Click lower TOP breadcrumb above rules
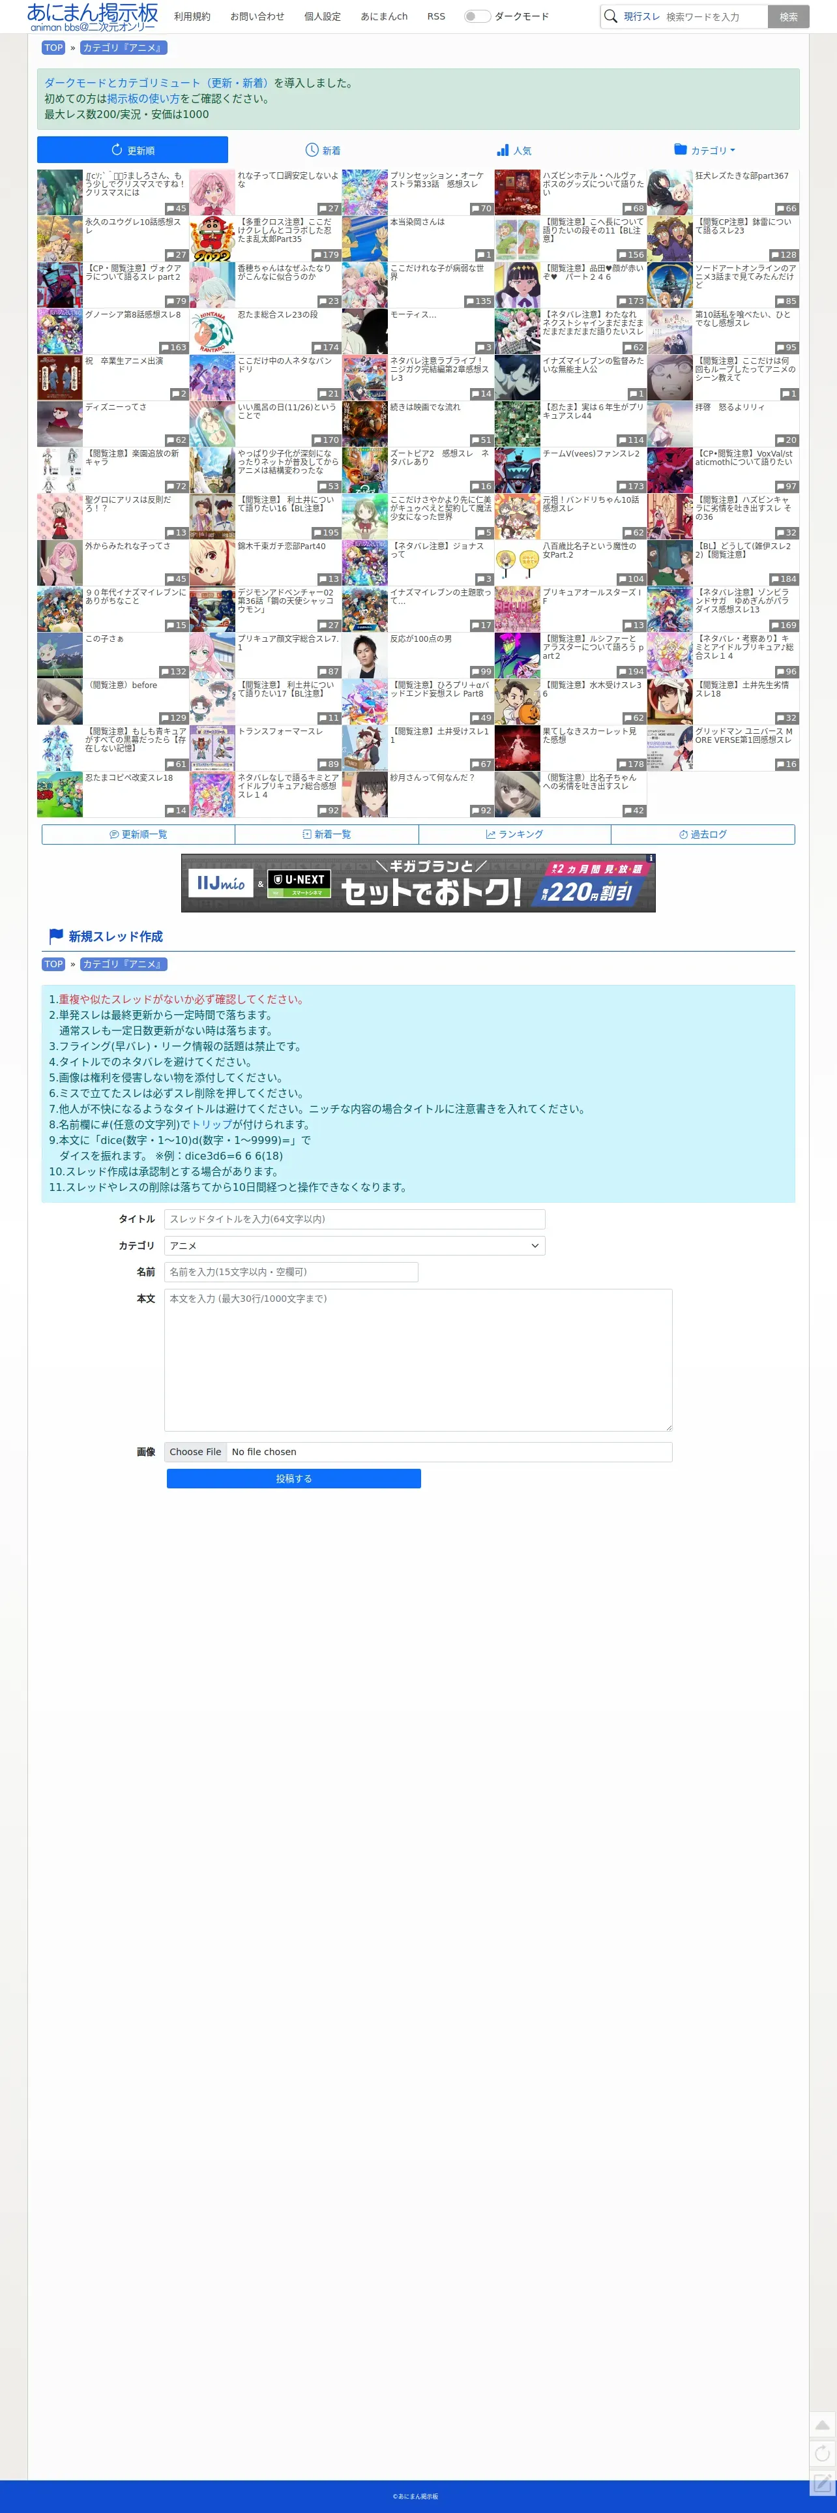 [x=53, y=964]
